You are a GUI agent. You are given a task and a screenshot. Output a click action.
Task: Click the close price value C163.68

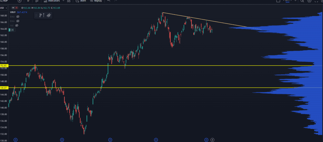pyautogui.click(x=56, y=8)
